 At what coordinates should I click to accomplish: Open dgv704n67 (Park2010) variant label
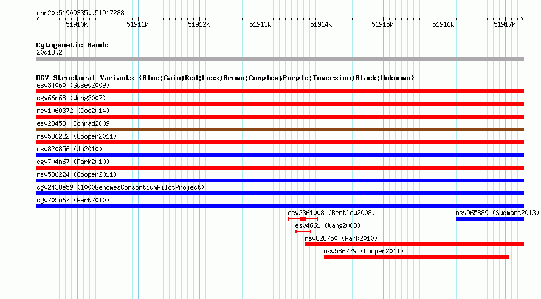[x=73, y=162]
